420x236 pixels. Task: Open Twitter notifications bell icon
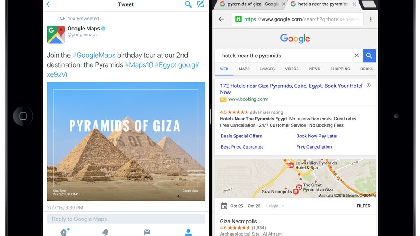pyautogui.click(x=105, y=232)
